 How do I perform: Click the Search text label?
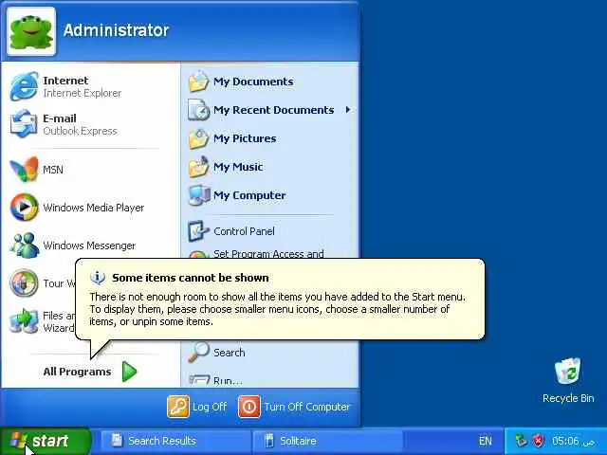click(230, 353)
